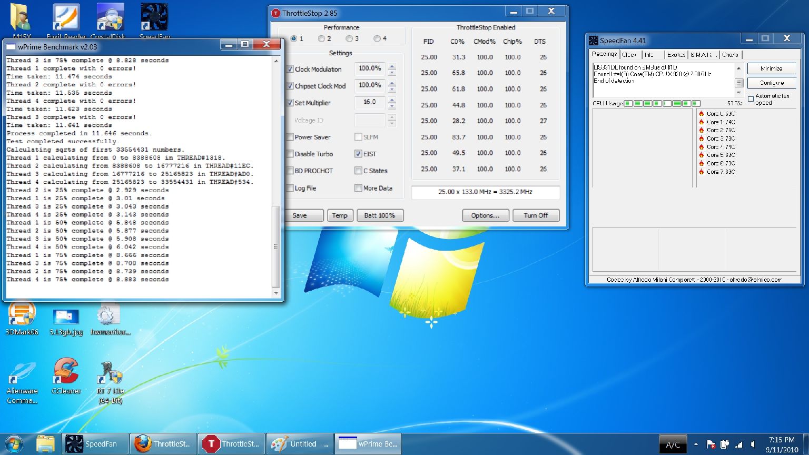
Task: Click the ThrottleStop title bar icon
Action: click(275, 13)
